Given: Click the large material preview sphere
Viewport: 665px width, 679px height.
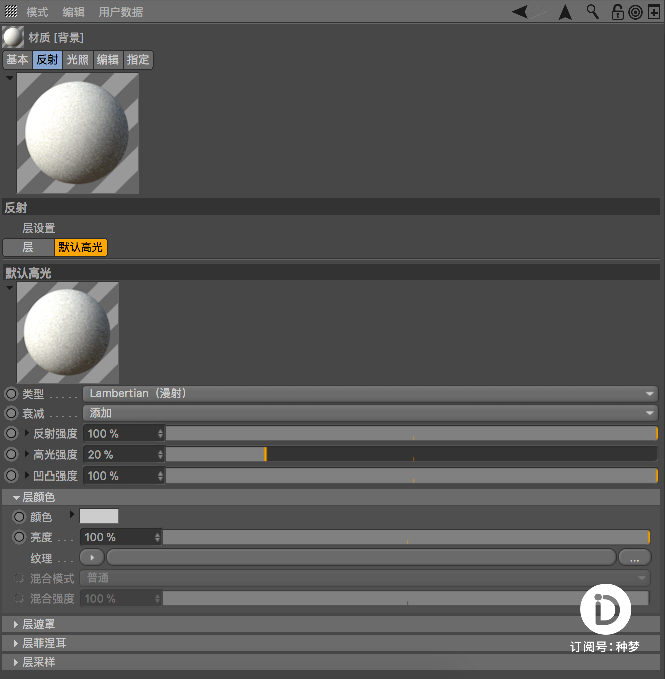Looking at the screenshot, I should [x=78, y=133].
